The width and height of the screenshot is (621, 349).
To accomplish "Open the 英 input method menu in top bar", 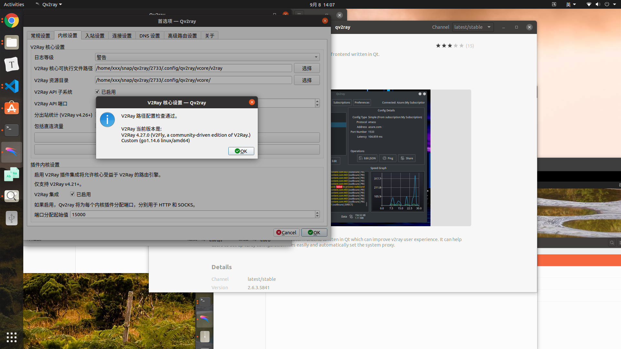I will (571, 5).
